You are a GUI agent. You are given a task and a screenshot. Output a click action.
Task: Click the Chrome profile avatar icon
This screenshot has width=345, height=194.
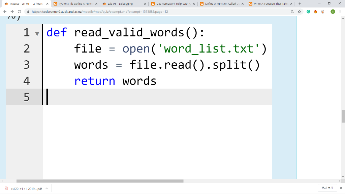[x=332, y=11]
